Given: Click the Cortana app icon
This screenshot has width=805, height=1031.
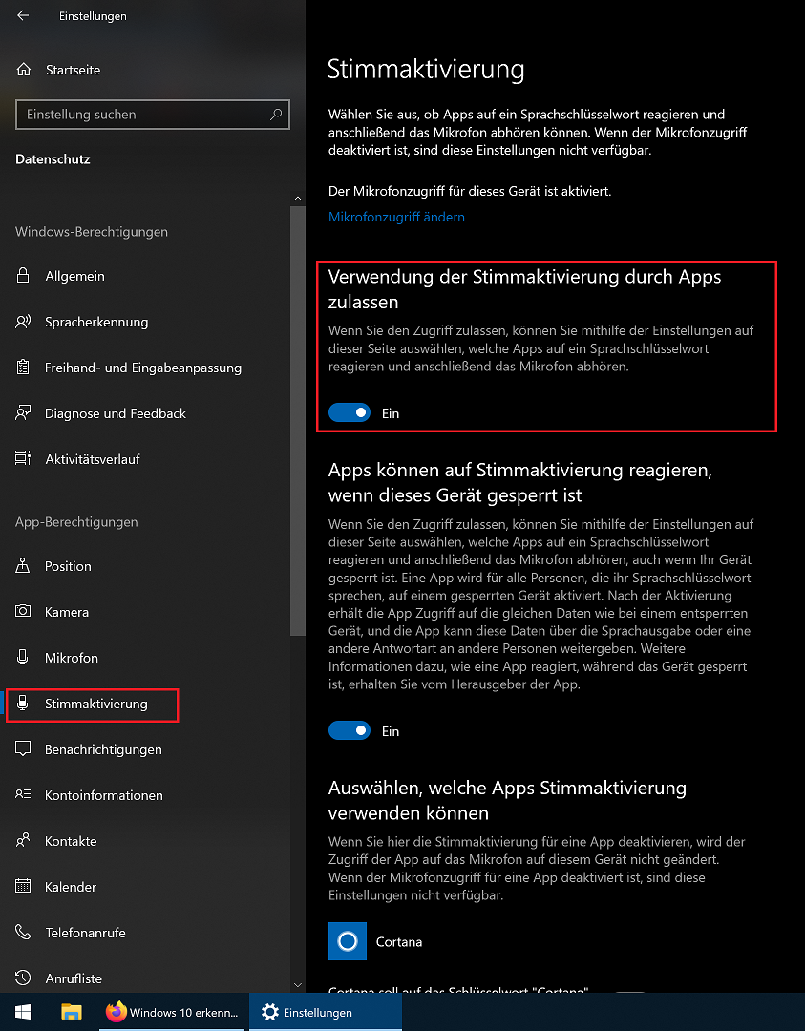Looking at the screenshot, I should tap(348, 941).
